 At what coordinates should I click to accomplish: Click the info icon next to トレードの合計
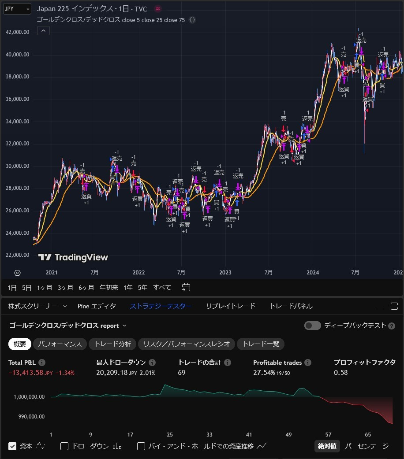(228, 363)
